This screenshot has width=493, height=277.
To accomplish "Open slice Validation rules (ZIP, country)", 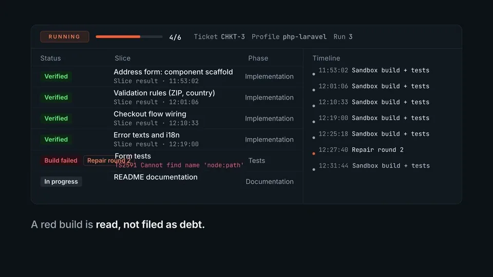I will [x=164, y=93].
